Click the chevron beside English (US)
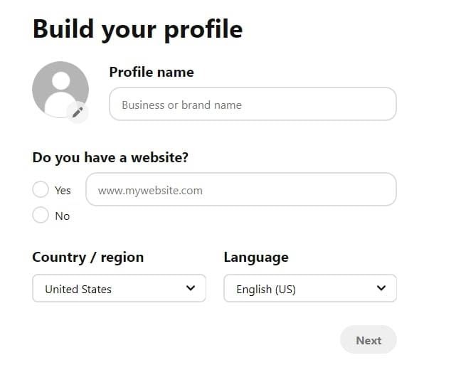 pyautogui.click(x=381, y=288)
